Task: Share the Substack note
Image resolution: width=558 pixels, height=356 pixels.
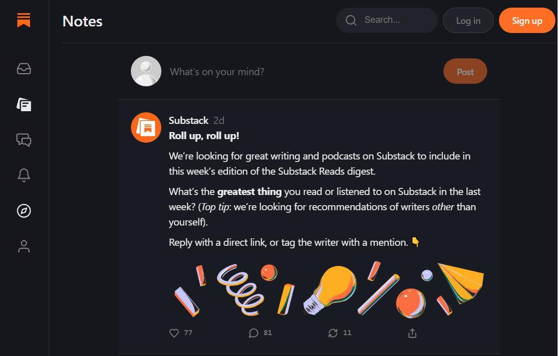Action: 412,333
